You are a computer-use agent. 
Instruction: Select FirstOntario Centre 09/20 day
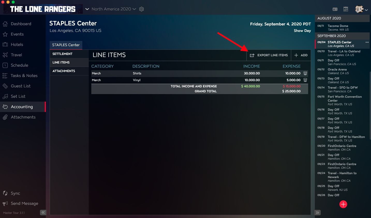(x=342, y=148)
